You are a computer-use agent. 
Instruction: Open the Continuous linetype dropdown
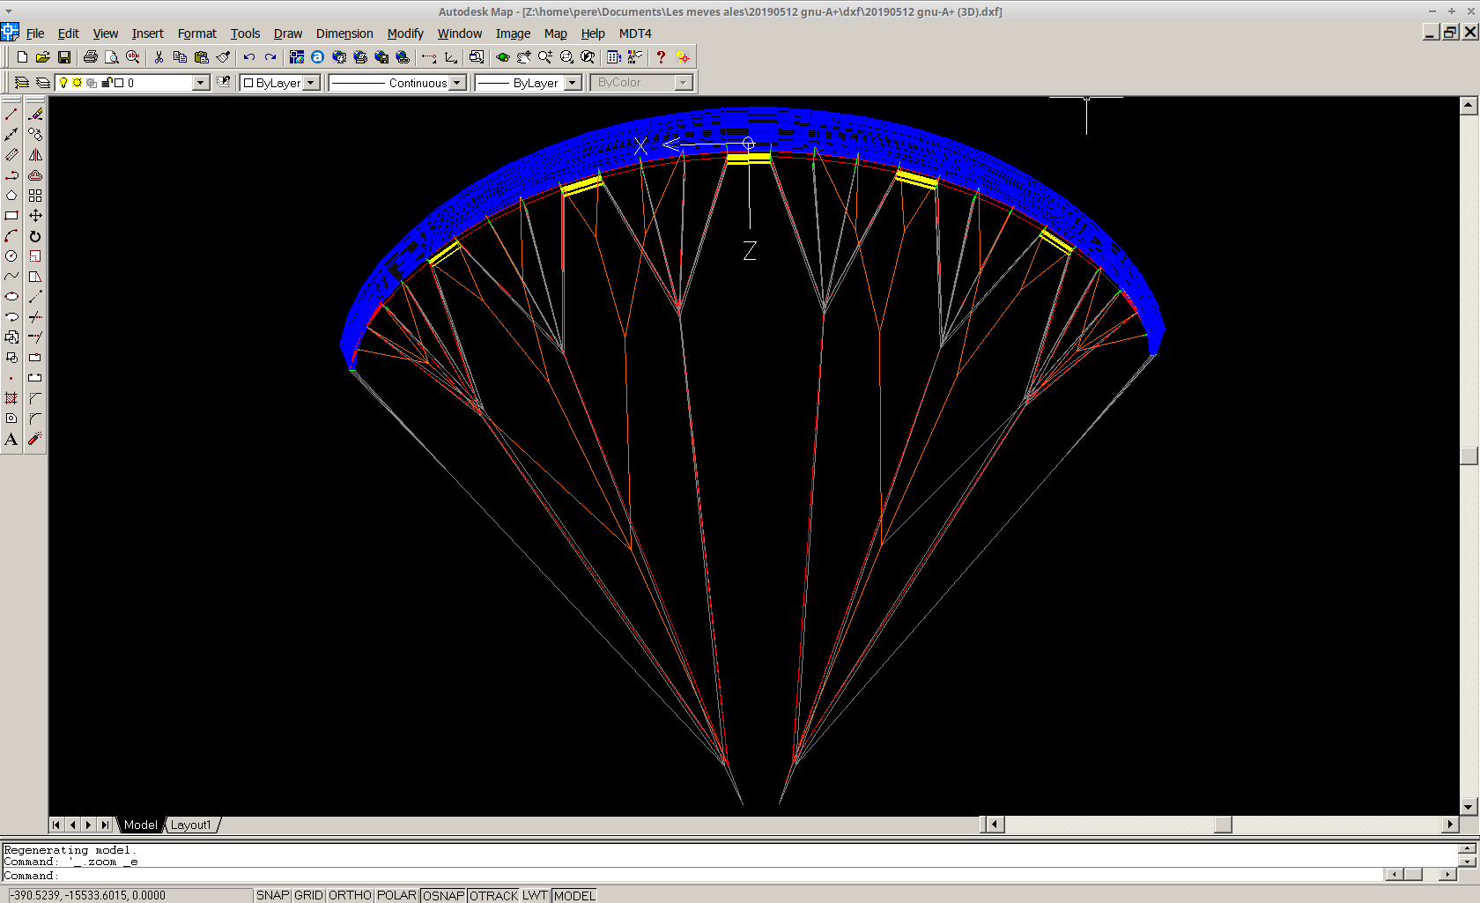coord(456,83)
